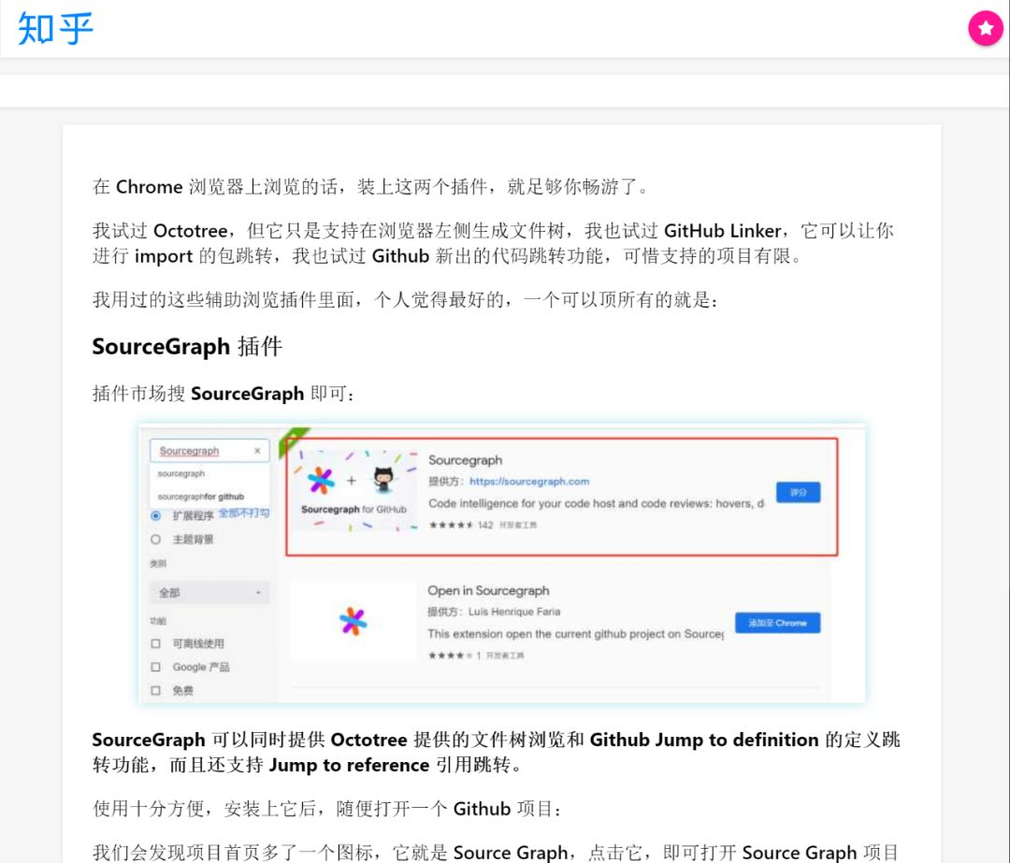Choose 'sourcegraph for github' suggestion
This screenshot has height=863, width=1010.
201,496
